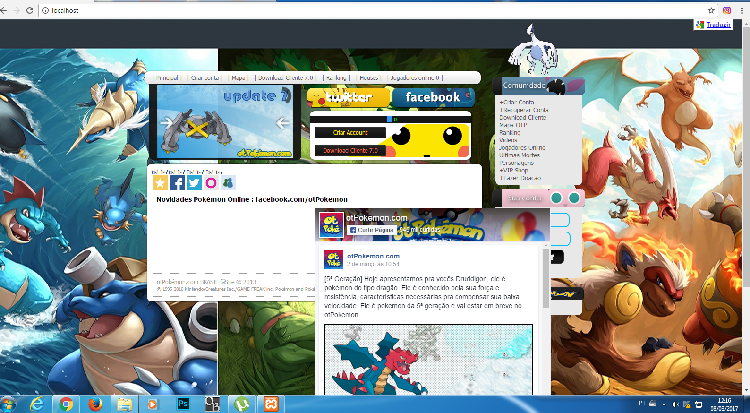Click the Facebook share icon under the banner
Image resolution: width=750 pixels, height=413 pixels.
click(x=177, y=183)
